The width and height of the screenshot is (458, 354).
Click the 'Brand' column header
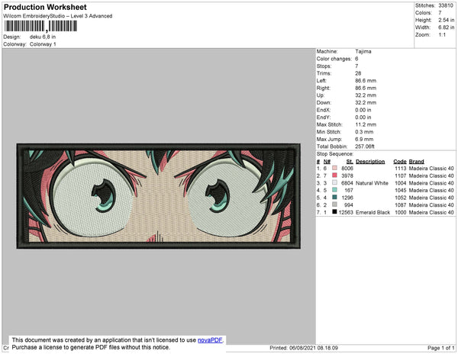point(416,162)
